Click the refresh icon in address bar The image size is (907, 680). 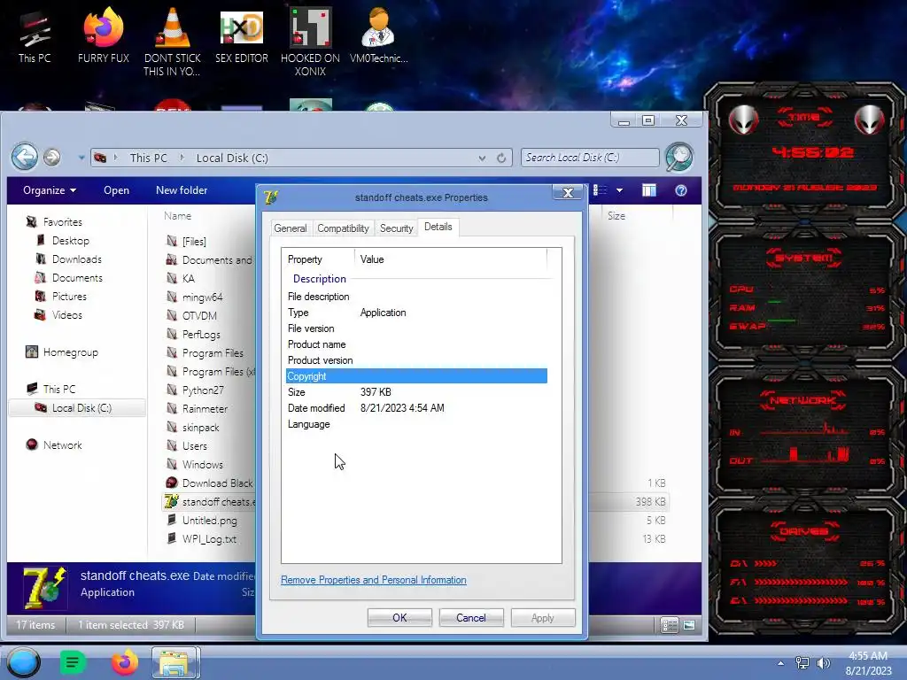point(501,158)
